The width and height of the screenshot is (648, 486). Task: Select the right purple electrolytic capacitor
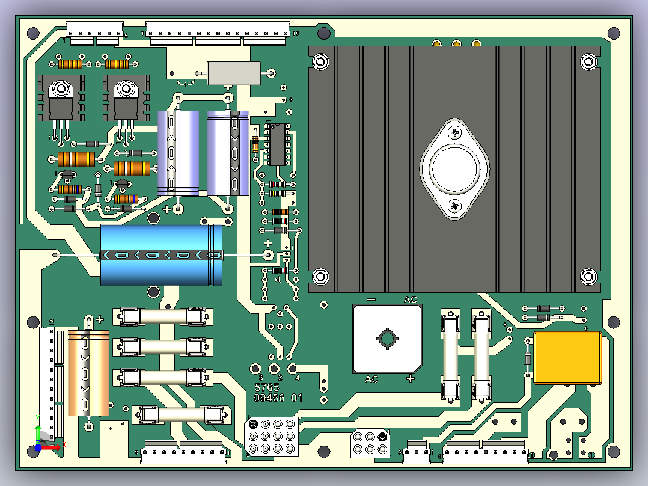pyautogui.click(x=228, y=153)
